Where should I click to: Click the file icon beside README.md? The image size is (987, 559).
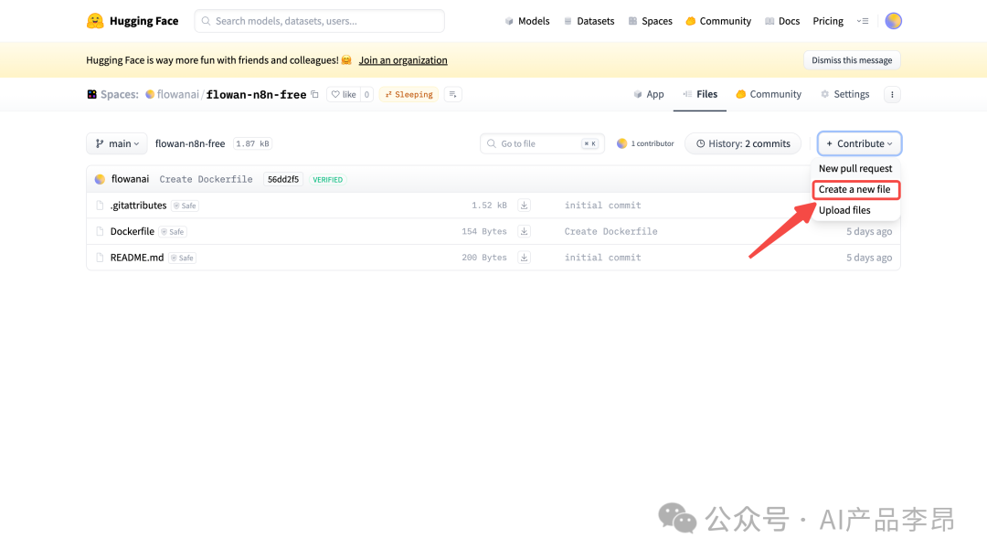pos(100,258)
